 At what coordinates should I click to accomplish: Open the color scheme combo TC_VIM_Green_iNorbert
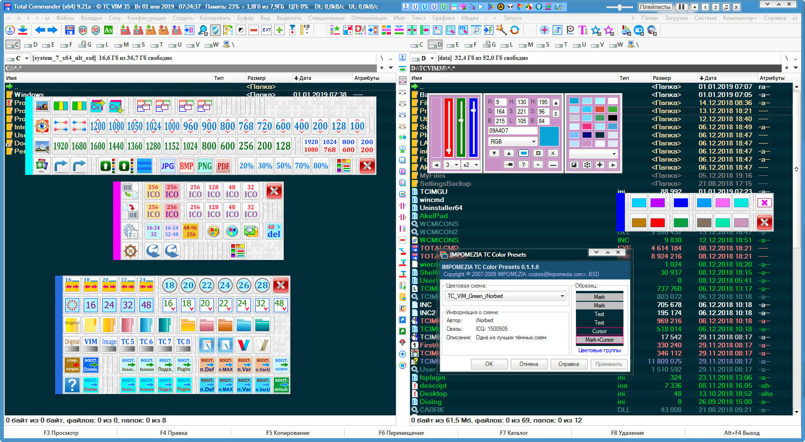(x=506, y=296)
